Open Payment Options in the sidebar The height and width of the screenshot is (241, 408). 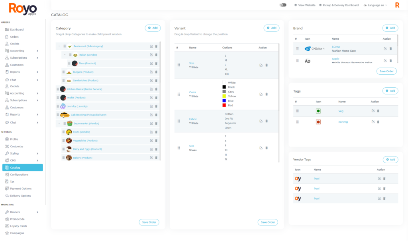(21, 189)
